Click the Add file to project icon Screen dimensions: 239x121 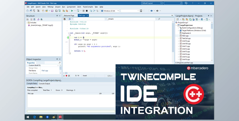click(63, 11)
